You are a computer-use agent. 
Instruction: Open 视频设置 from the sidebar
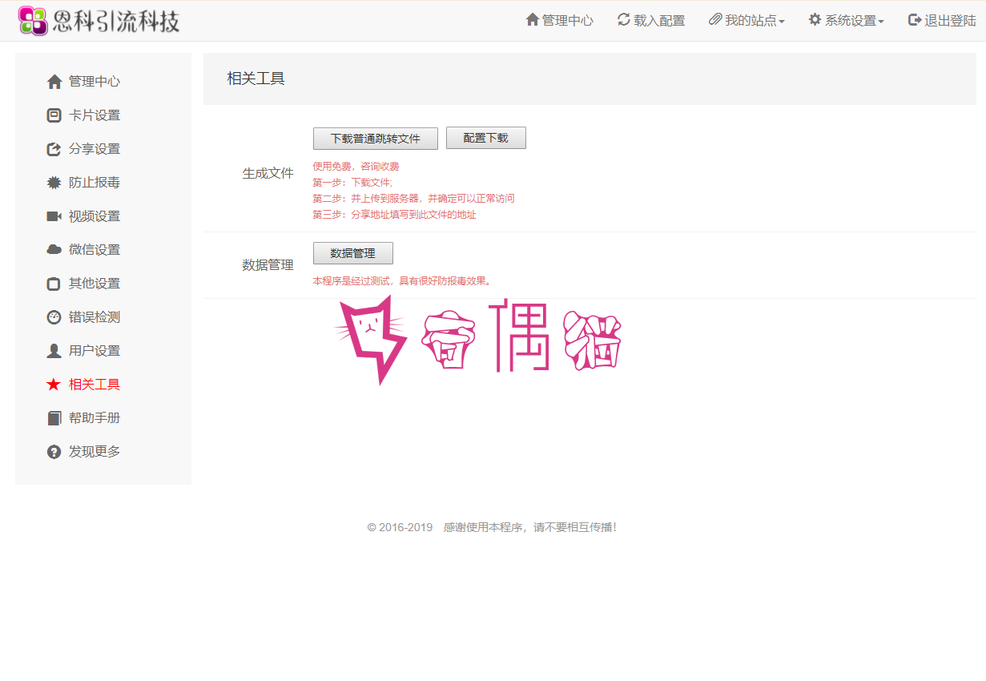[x=95, y=216]
